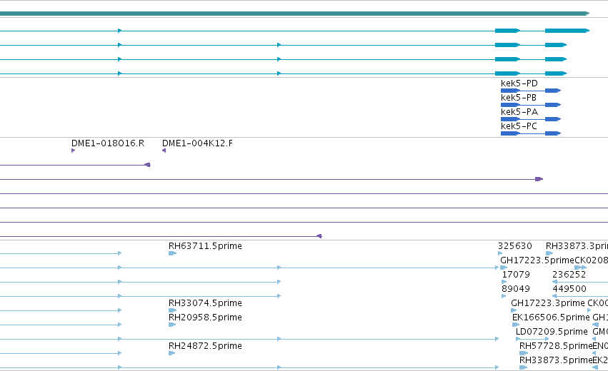Select the feature glyph below RH63711.5prime

(x=173, y=253)
